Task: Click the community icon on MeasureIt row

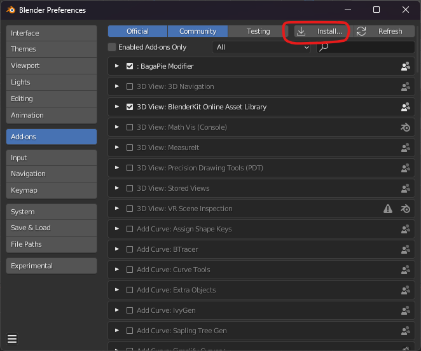Action: click(406, 148)
